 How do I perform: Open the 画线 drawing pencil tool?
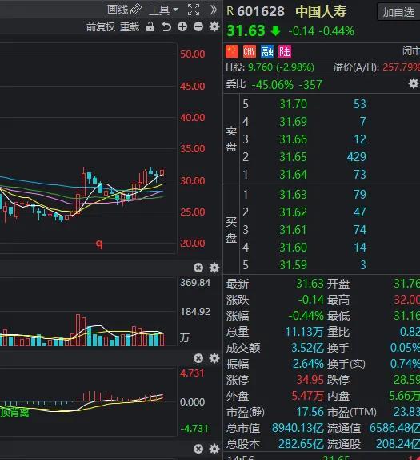(x=124, y=10)
